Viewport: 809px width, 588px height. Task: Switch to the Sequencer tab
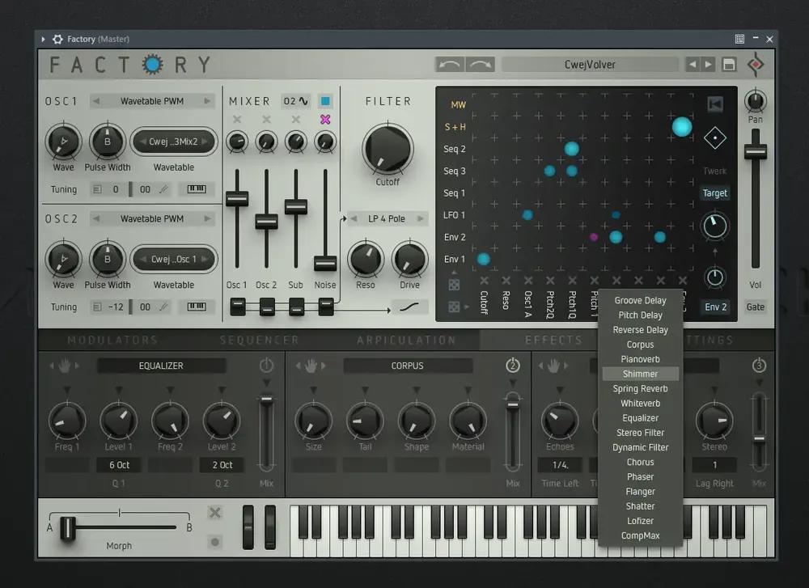(259, 340)
